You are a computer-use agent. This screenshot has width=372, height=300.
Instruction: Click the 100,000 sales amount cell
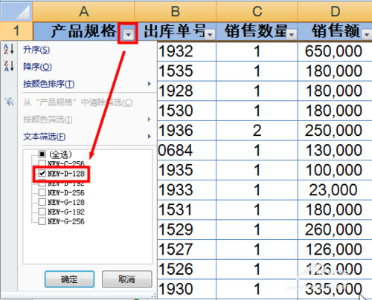(335, 170)
